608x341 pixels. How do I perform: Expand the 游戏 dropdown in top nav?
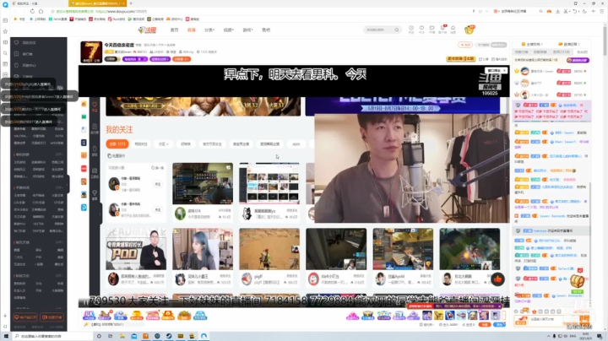pos(247,30)
